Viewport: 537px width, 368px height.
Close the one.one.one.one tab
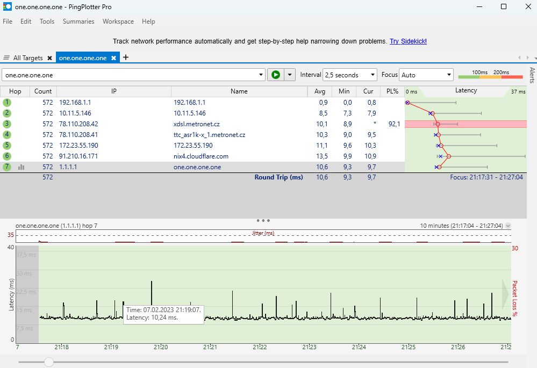(x=114, y=58)
